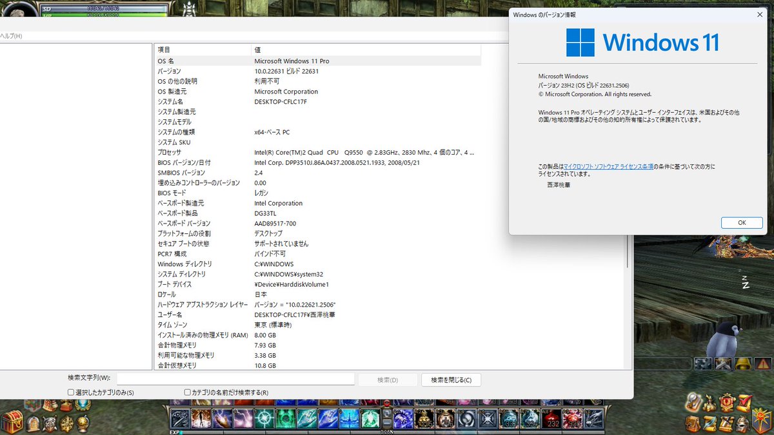
Task: Select the プロセッサ Core2 Quad row
Action: click(x=317, y=152)
